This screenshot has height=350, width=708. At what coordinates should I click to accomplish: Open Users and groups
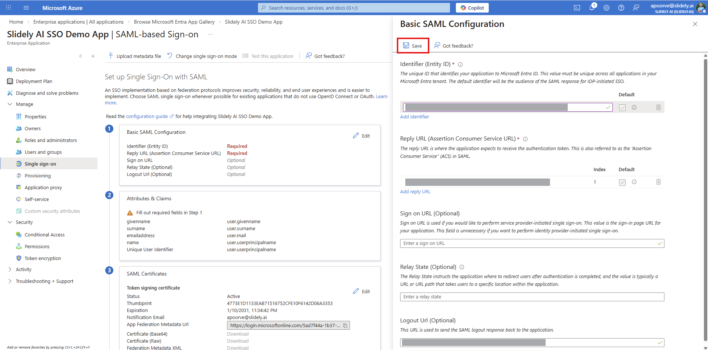[43, 152]
